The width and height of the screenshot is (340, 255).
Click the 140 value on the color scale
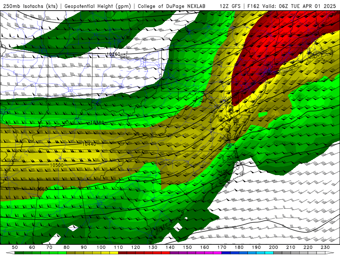(170, 247)
